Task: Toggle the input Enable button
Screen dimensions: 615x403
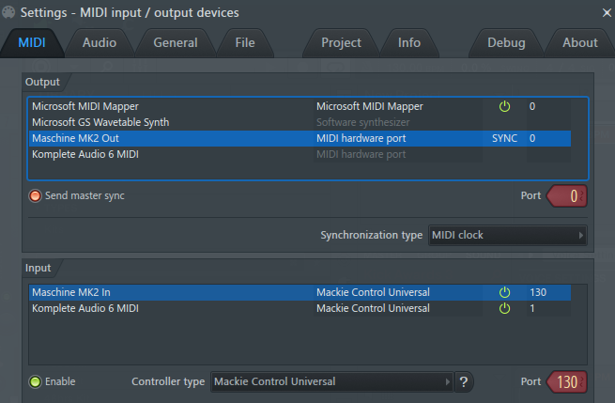Action: tap(35, 381)
